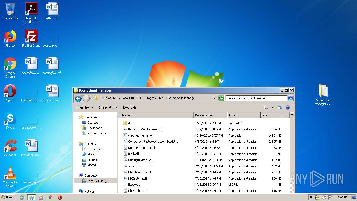Launch CCleaner desktop shortcut
This screenshot has height=201, width=357.
10,148
